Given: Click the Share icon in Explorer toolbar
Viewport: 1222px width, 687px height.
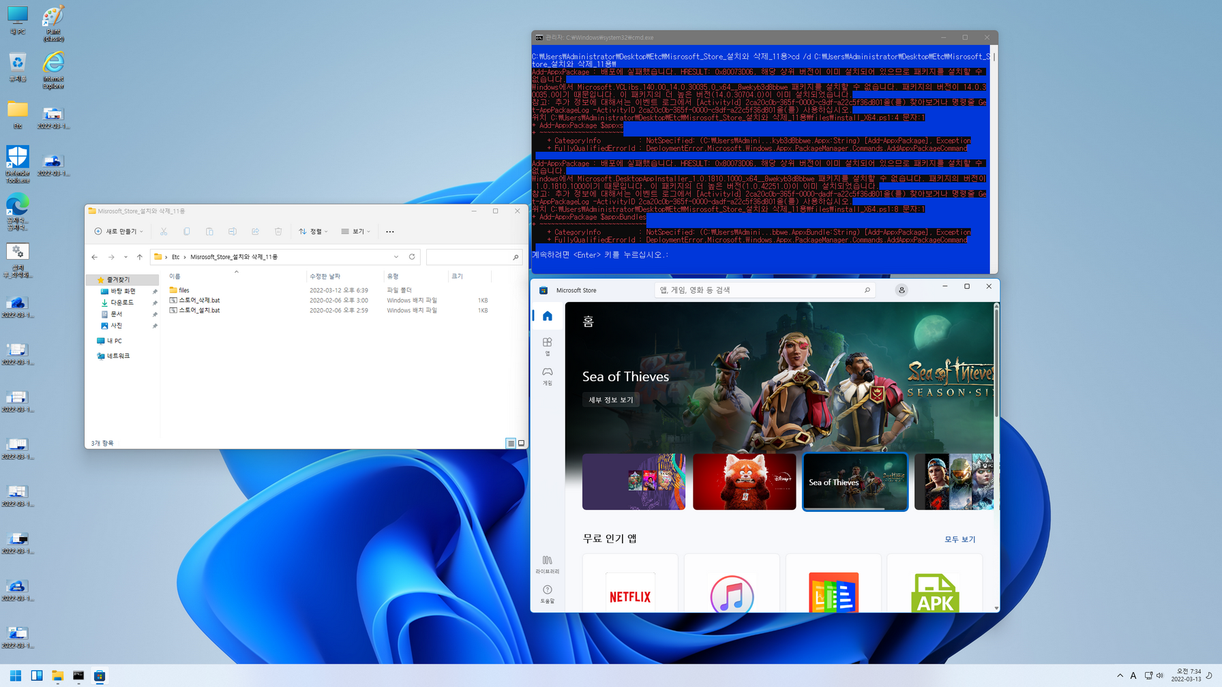Looking at the screenshot, I should (255, 232).
